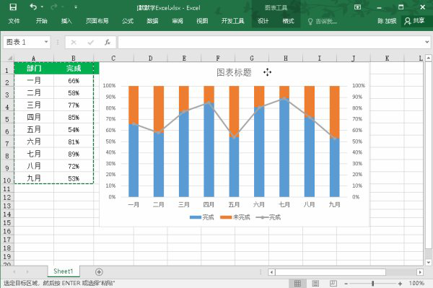This screenshot has width=433, height=288.
Task: Click the zoom slider handle
Action: click(373, 283)
